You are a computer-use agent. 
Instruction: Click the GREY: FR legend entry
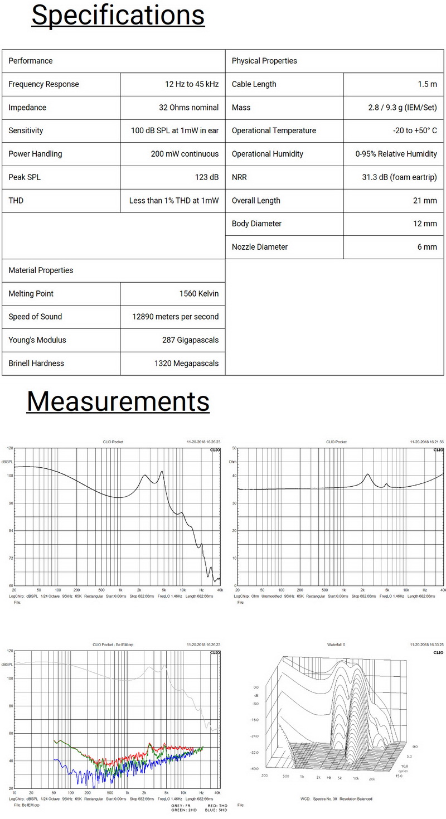pos(182,806)
